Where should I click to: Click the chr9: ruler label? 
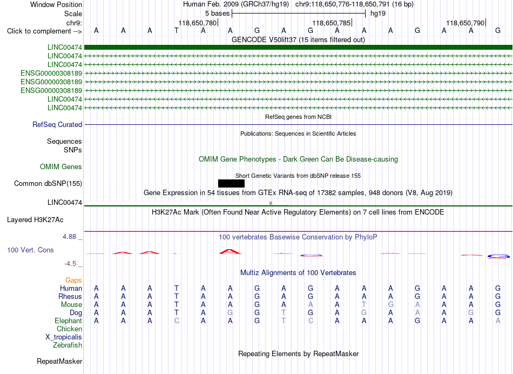point(74,23)
